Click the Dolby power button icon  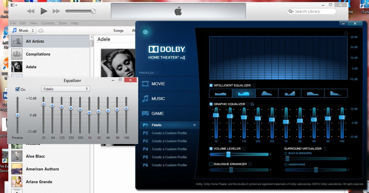pyautogui.click(x=145, y=32)
